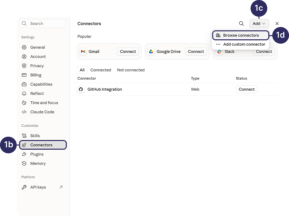The width and height of the screenshot is (289, 216).
Task: Focus the sidebar Search field
Action: pos(42,24)
